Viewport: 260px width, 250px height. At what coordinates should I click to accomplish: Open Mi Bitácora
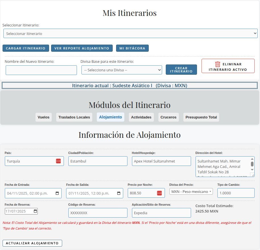[132, 48]
